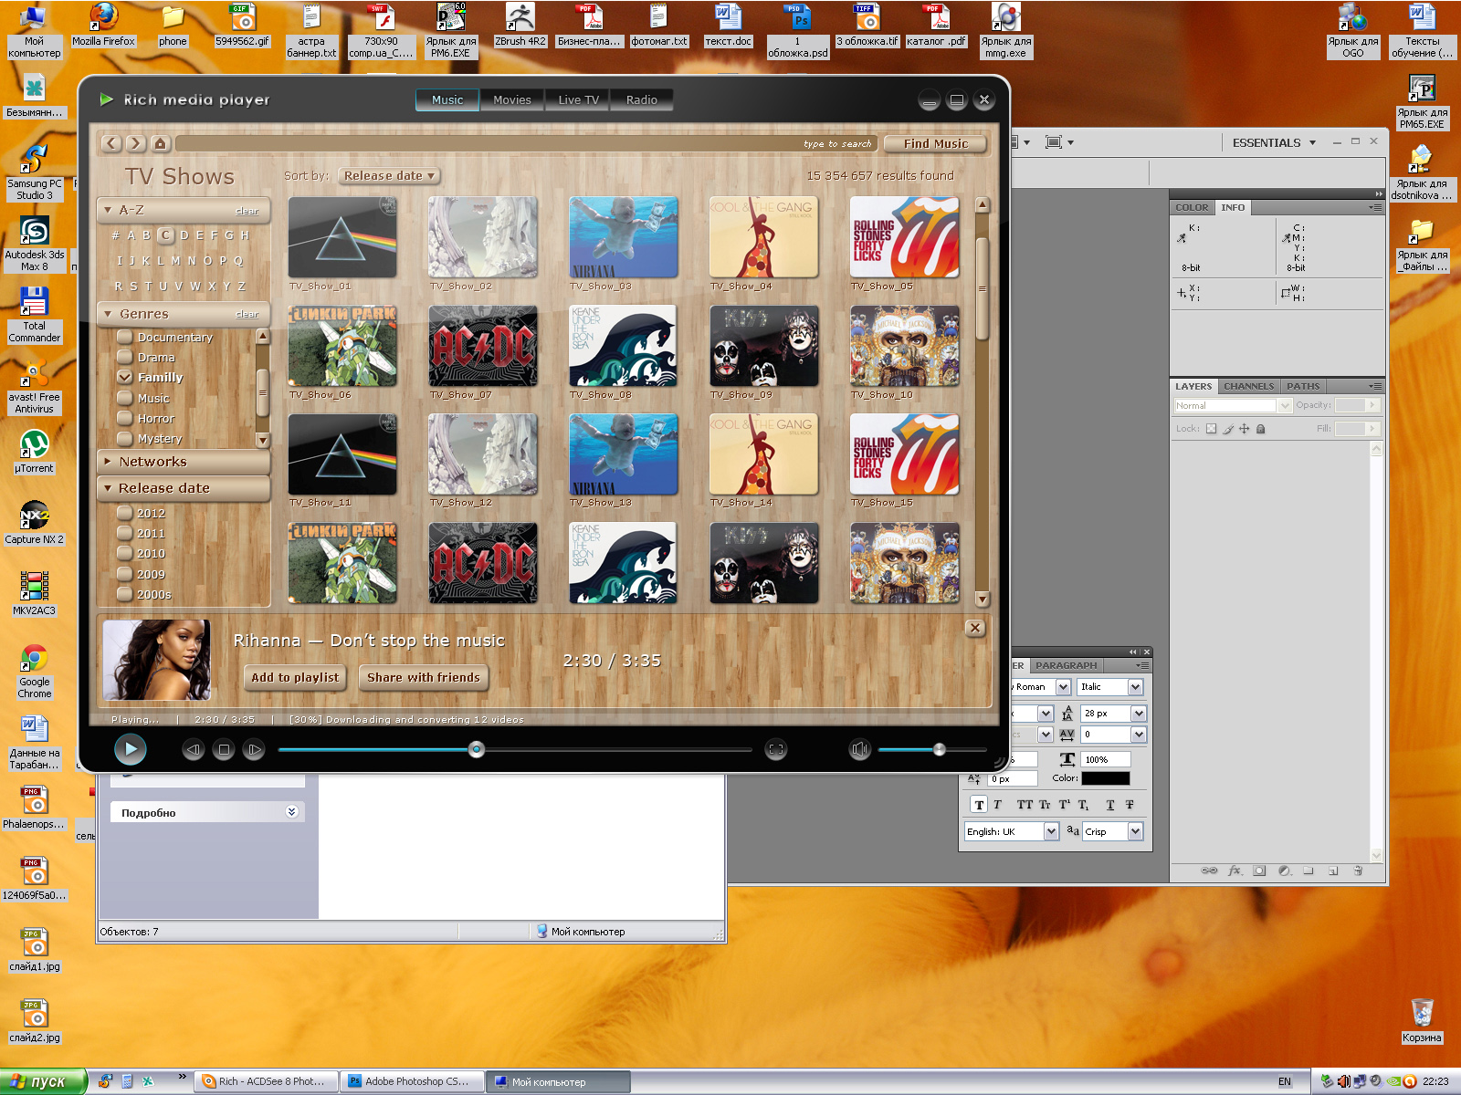This screenshot has width=1461, height=1095.
Task: Toggle Subscript in Photoshop Character panel
Action: coord(1083,805)
